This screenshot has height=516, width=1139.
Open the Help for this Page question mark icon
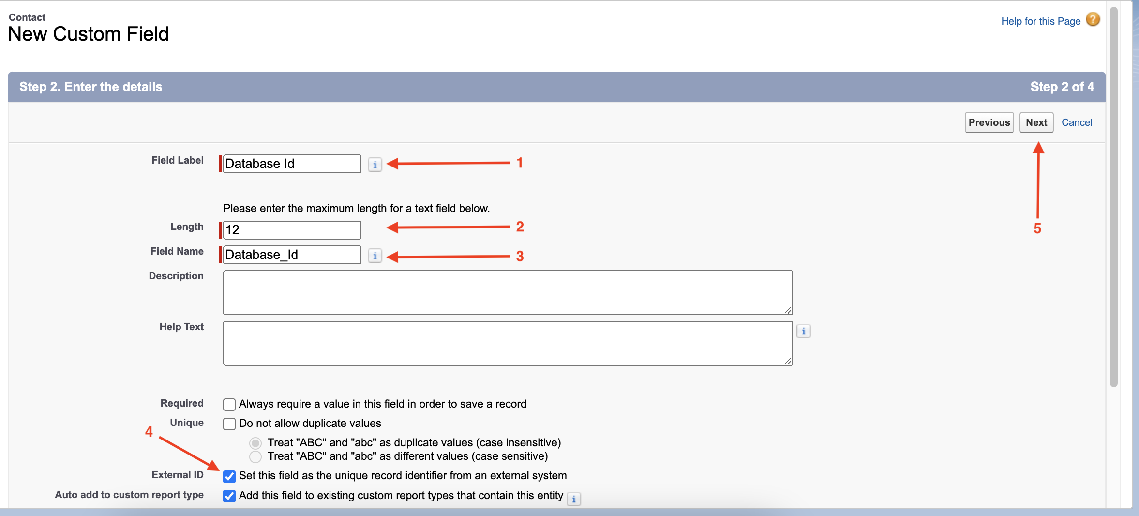pyautogui.click(x=1093, y=20)
